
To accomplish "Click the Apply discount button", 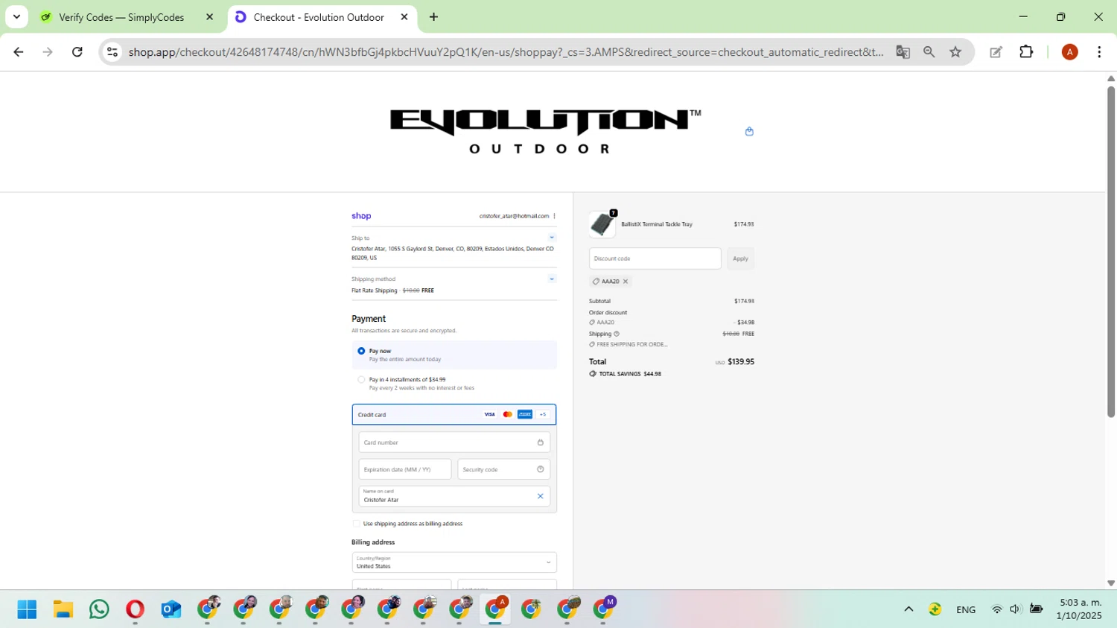I will pyautogui.click(x=740, y=259).
